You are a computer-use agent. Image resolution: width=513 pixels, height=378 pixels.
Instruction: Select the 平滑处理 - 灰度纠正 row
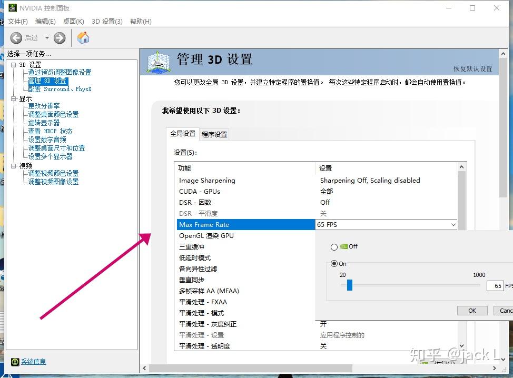point(246,324)
